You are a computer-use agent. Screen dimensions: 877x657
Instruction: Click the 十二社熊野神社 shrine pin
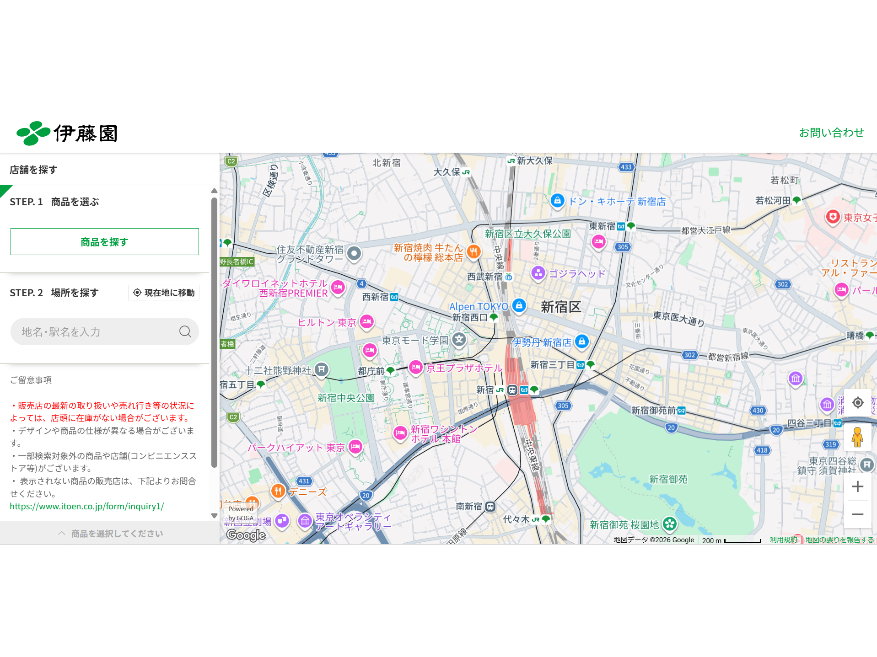coord(322,369)
